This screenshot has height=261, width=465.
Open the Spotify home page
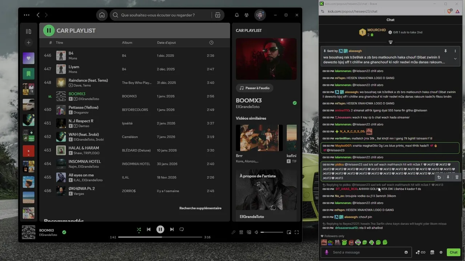click(x=102, y=15)
